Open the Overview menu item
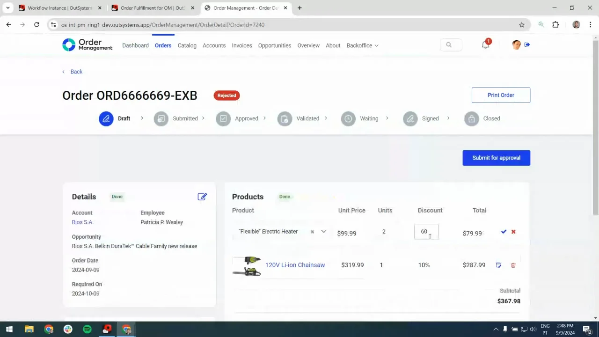599x337 pixels. tap(308, 45)
